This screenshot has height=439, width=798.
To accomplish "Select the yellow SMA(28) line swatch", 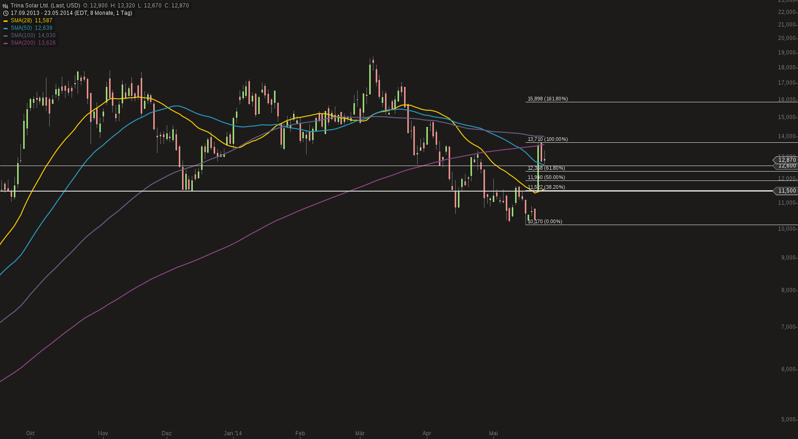I will 6,20.
